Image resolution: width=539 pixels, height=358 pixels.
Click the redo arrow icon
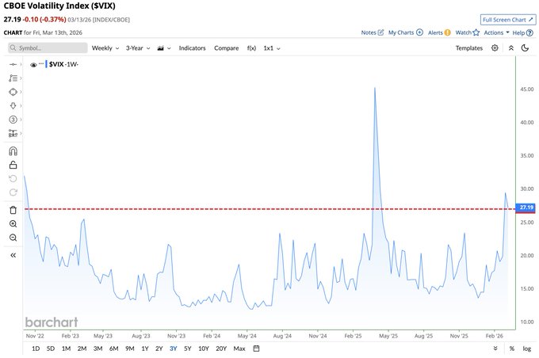(x=13, y=192)
